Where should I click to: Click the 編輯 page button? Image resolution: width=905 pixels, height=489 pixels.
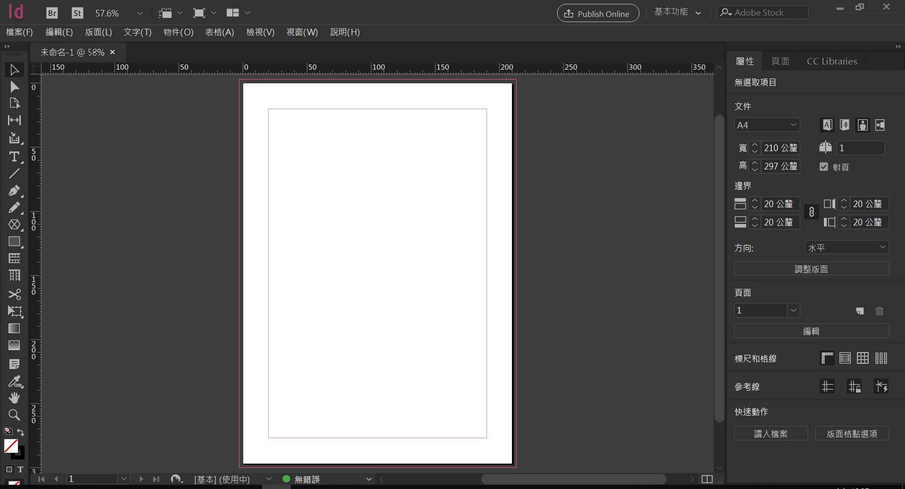[811, 331]
